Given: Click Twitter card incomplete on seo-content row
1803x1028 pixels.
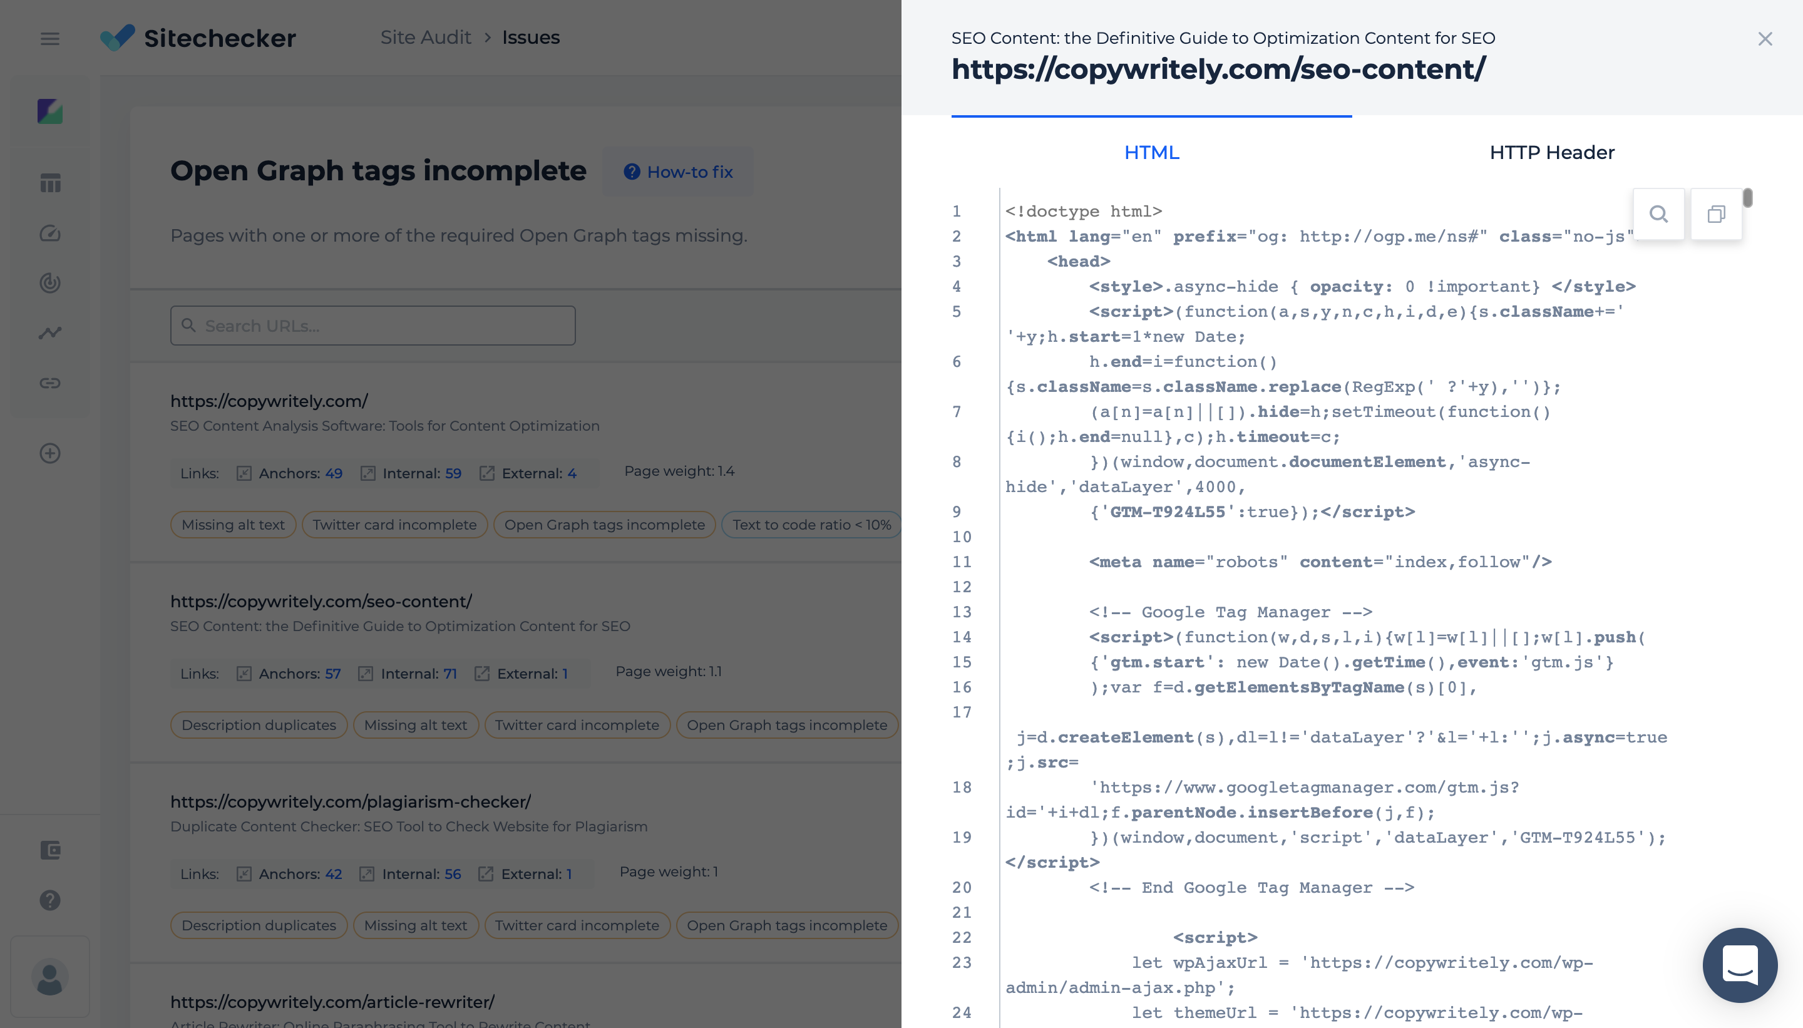Looking at the screenshot, I should [x=577, y=724].
